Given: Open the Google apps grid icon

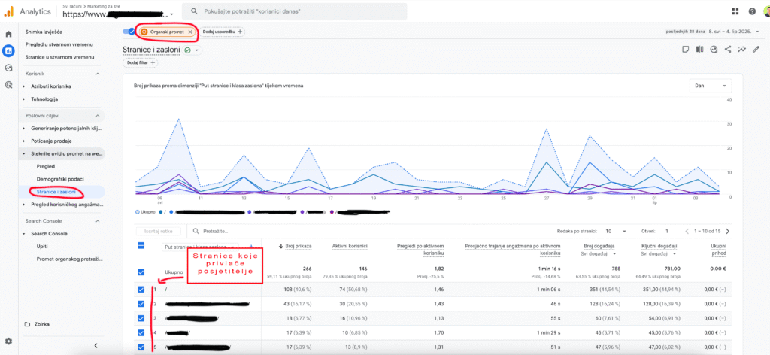Looking at the screenshot, I should pos(735,11).
